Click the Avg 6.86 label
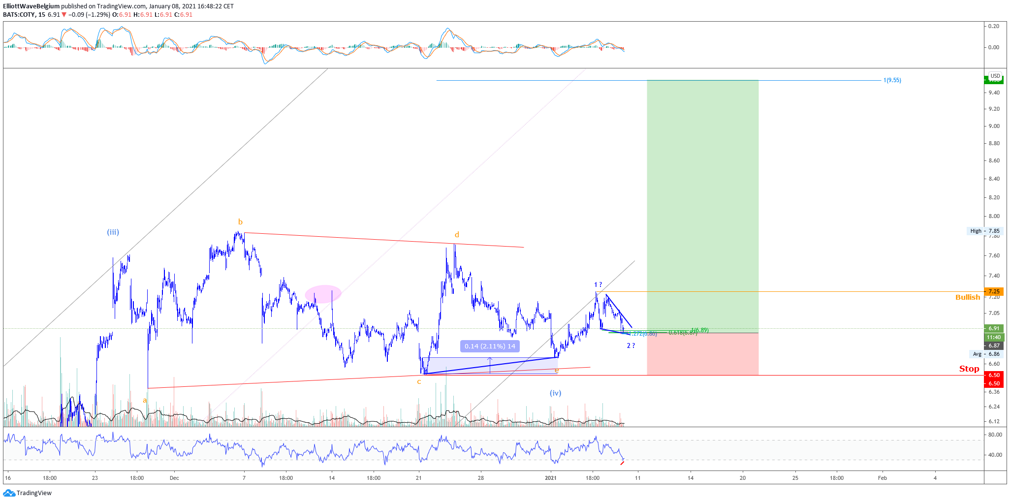The image size is (1010, 502). (x=986, y=354)
